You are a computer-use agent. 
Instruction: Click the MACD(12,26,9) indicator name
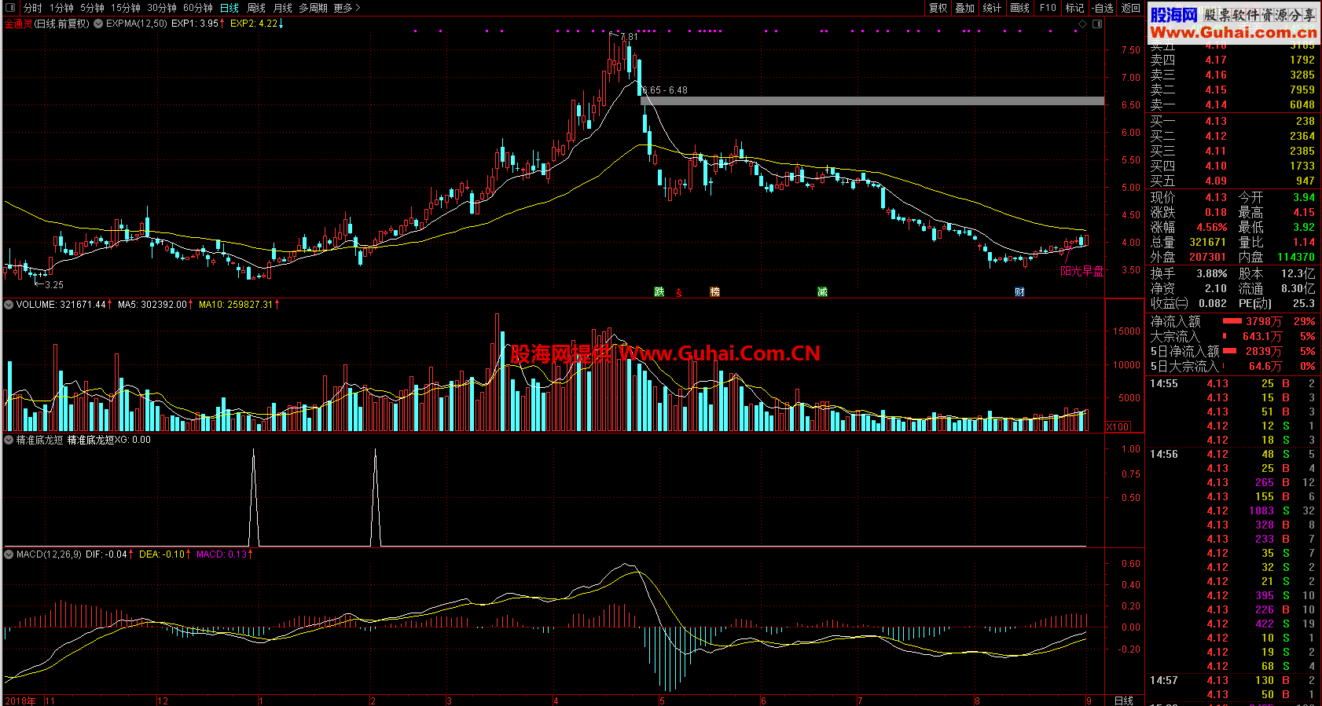49,554
